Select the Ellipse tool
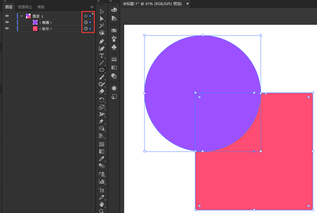 102,70
